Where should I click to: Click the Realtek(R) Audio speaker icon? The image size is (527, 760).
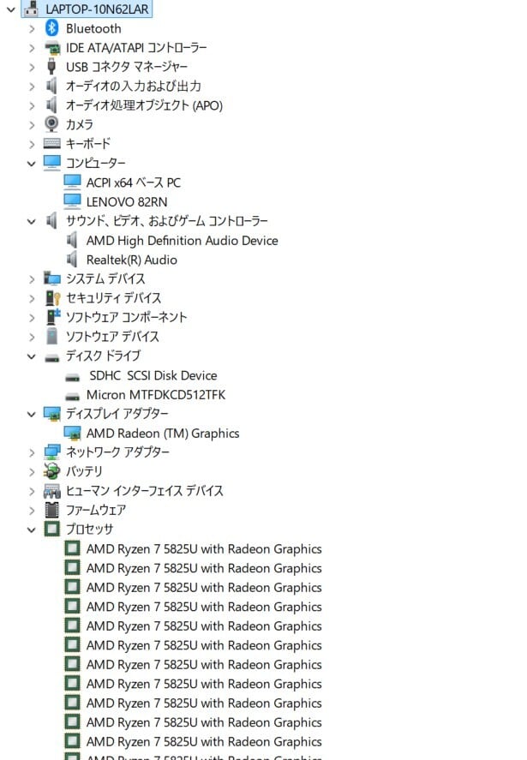click(x=72, y=260)
